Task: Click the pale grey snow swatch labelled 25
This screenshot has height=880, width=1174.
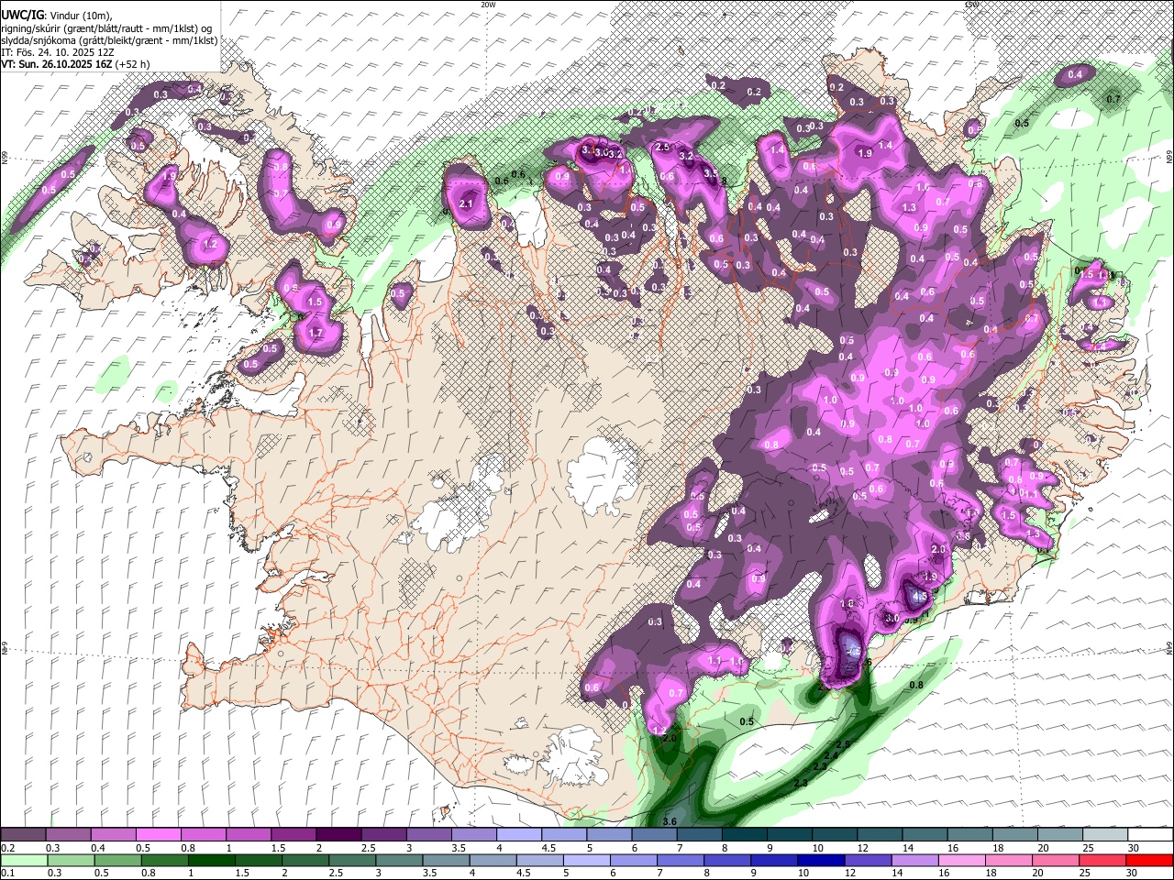Action: (x=1106, y=835)
